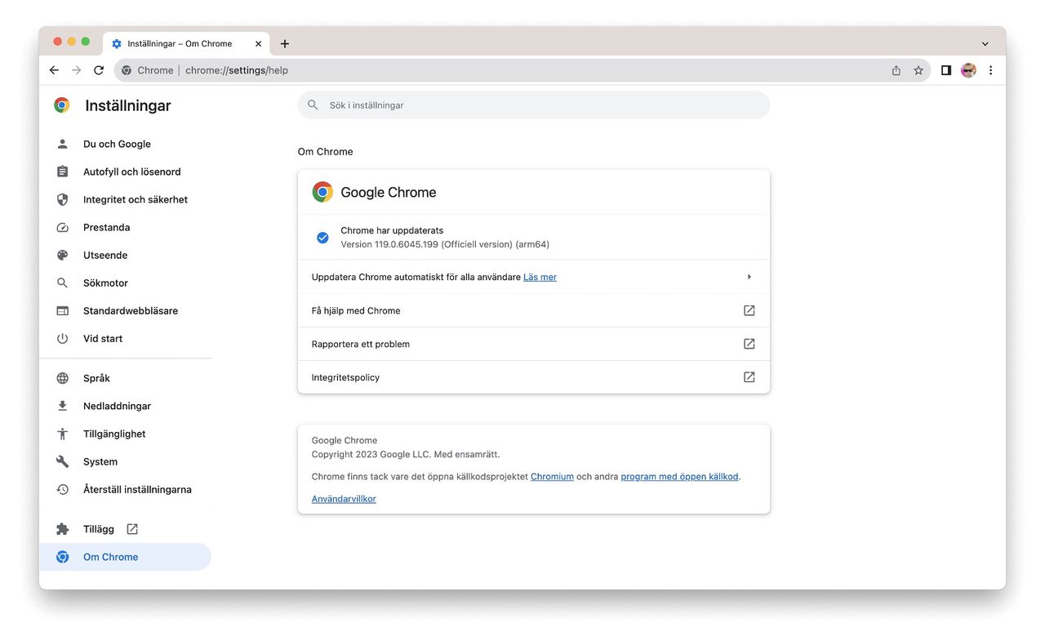The height and width of the screenshot is (641, 1045).
Task: Click the Sök i inställningar search field
Action: tap(532, 105)
